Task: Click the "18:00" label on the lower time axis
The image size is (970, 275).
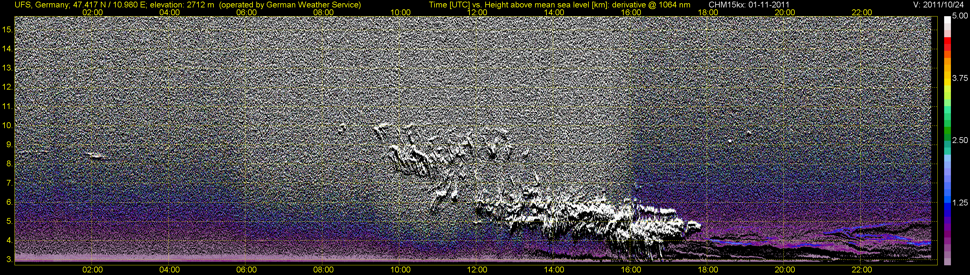Action: 708,270
